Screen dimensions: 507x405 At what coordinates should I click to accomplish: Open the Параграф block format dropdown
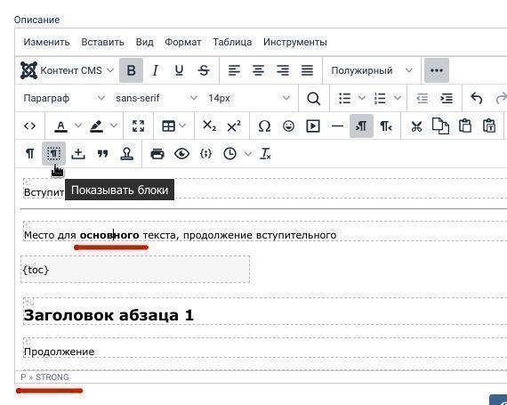pos(64,98)
